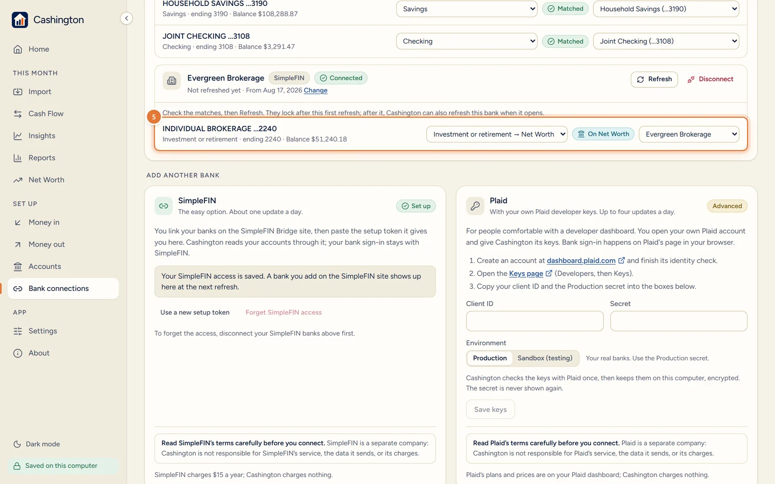Screen dimensions: 775x484
Task: Click the About info icon
Action: pyautogui.click(x=18, y=353)
